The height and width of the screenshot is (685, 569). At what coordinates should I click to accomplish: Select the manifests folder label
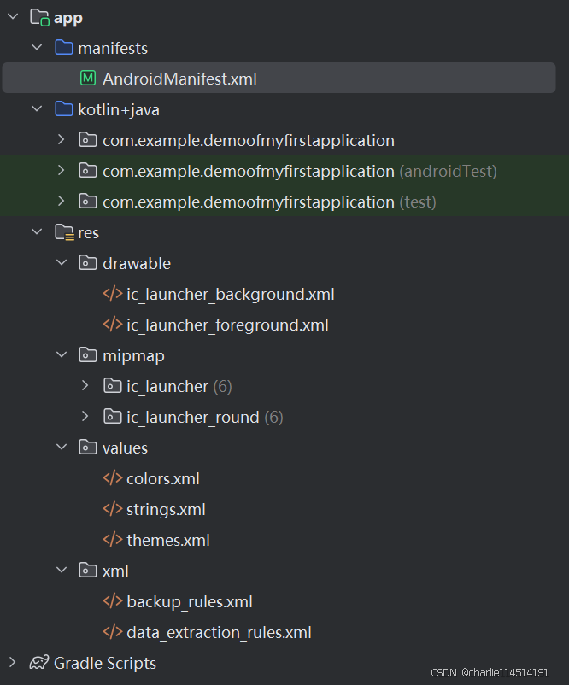113,49
